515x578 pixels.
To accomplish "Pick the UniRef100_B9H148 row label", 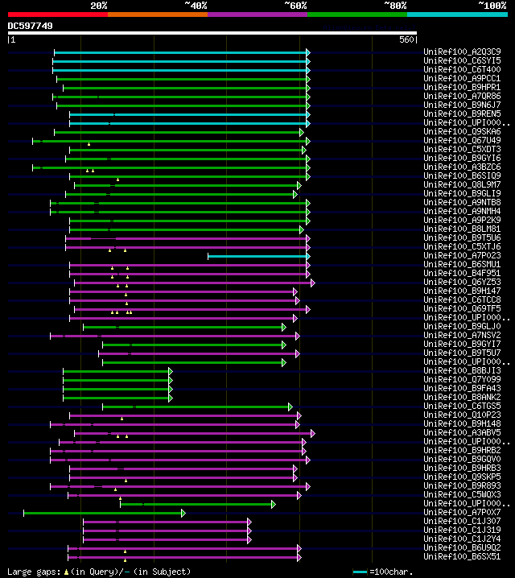I will point(462,423).
